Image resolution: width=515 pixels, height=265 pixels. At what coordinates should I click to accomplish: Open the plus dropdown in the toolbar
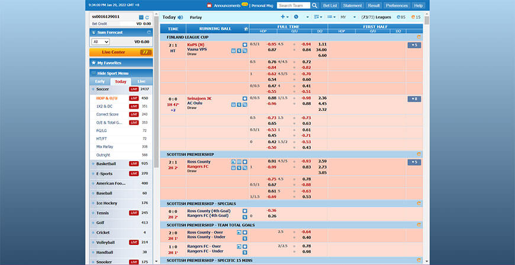(284, 17)
